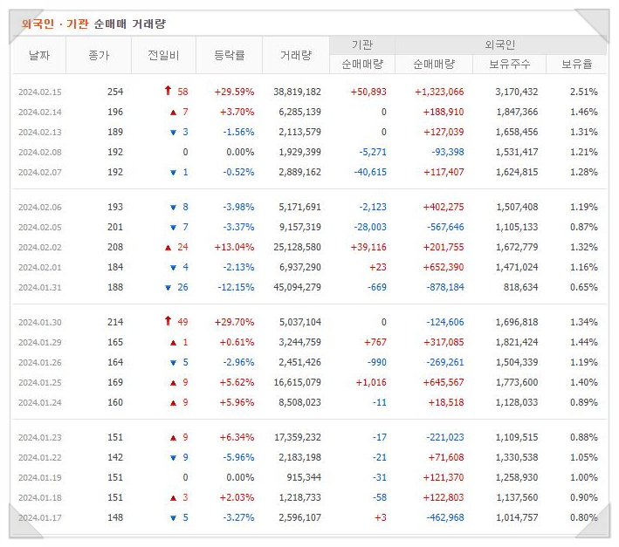The height and width of the screenshot is (547, 619).
Task: Select the date 2024.01.26
Action: point(40,362)
